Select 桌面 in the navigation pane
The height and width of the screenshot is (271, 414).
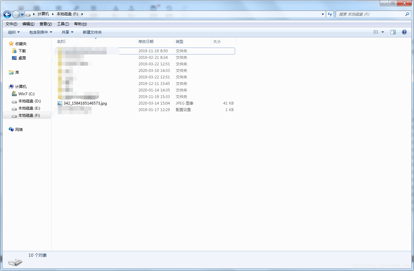click(22, 58)
